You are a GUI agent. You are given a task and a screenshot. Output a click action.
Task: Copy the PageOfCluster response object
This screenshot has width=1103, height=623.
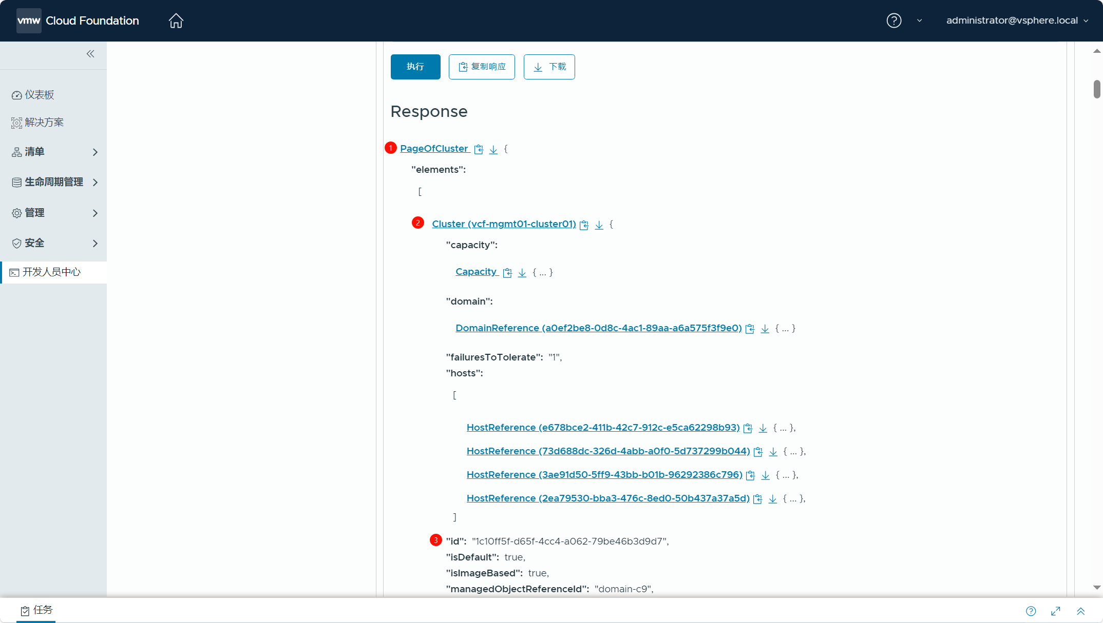click(479, 149)
